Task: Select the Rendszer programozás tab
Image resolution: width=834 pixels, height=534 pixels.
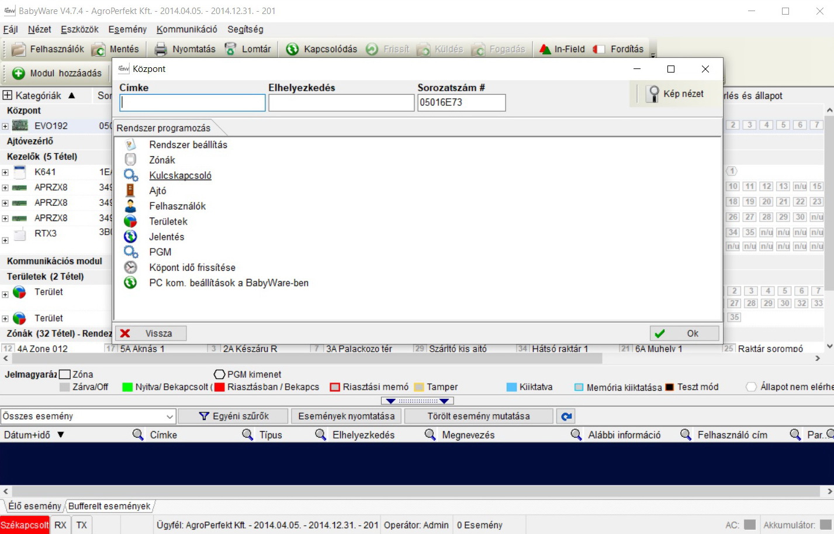Action: (164, 128)
